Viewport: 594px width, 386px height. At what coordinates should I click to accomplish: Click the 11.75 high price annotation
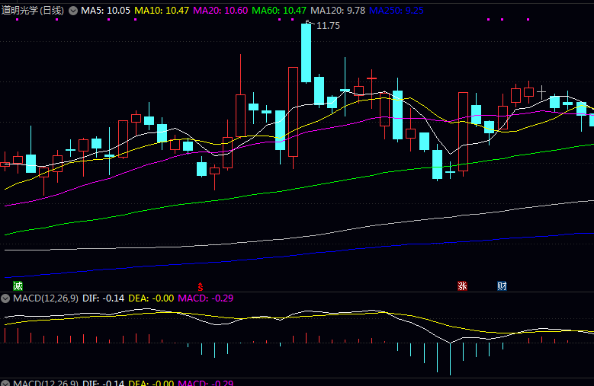click(x=328, y=26)
